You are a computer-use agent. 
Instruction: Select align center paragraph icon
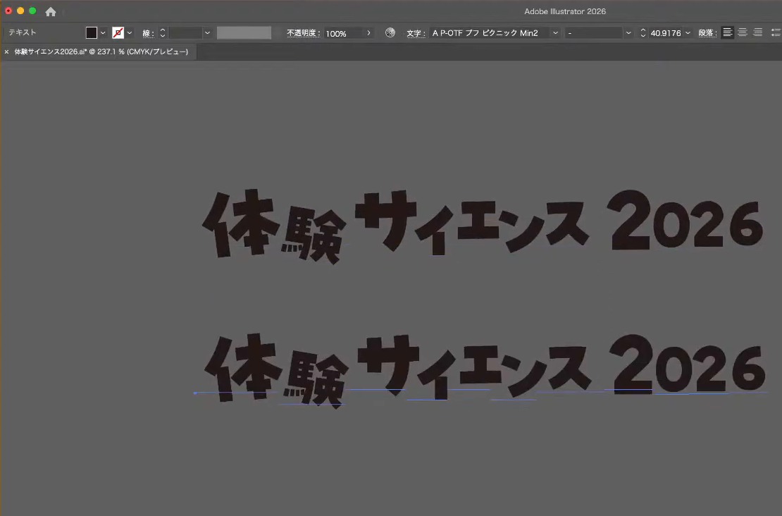click(743, 33)
